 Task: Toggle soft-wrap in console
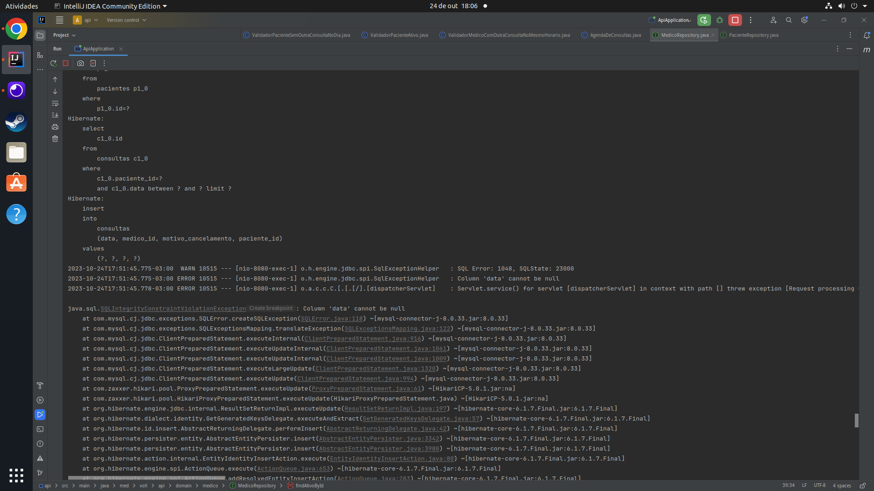[55, 103]
